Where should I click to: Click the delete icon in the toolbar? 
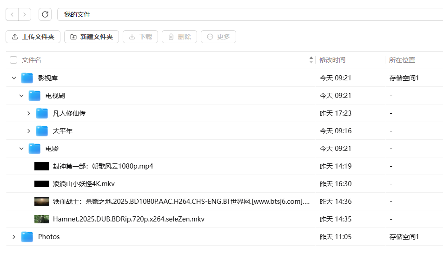click(171, 37)
